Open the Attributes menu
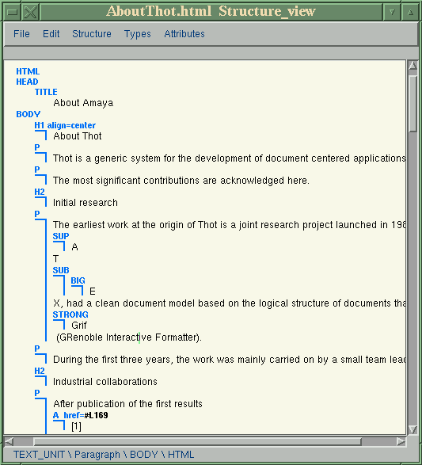This screenshot has height=465, width=422. click(x=184, y=34)
